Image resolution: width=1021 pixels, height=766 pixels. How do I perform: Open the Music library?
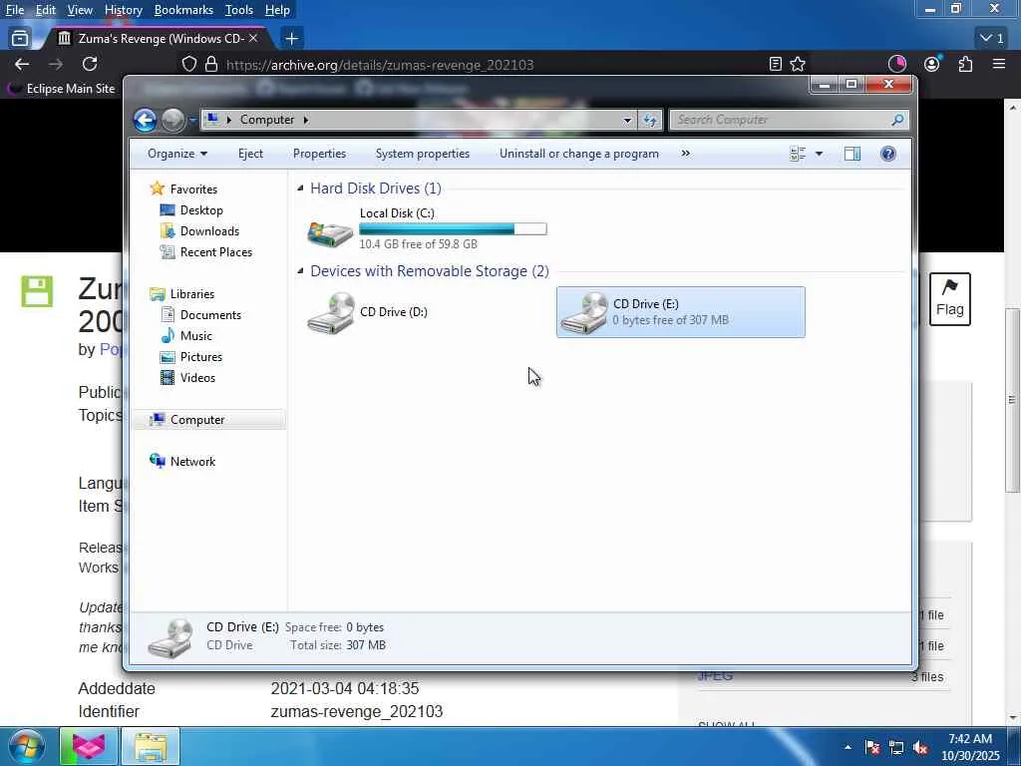coord(195,335)
